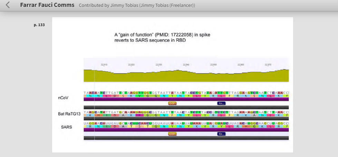
Task: Click the 22,960 position tick
Action: coord(241,65)
